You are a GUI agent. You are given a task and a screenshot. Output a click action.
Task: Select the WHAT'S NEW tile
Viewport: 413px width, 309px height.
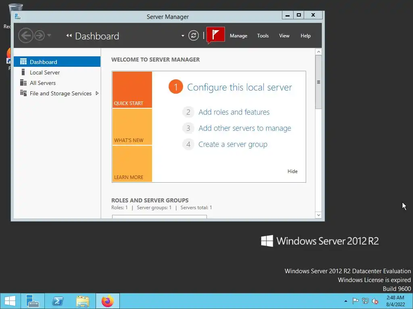(x=132, y=127)
